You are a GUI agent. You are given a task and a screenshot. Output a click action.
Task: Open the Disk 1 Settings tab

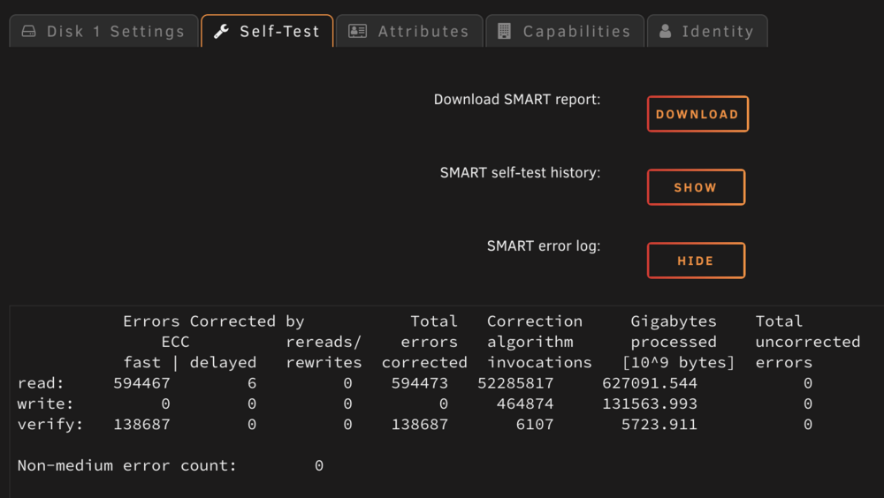coord(103,31)
